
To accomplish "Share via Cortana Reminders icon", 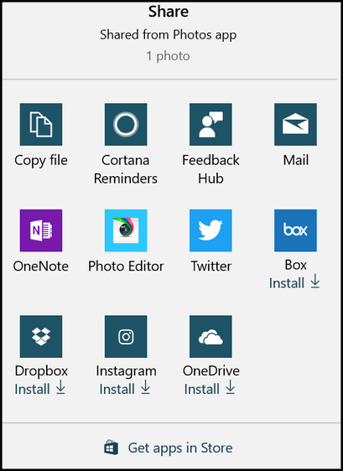I will click(126, 124).
